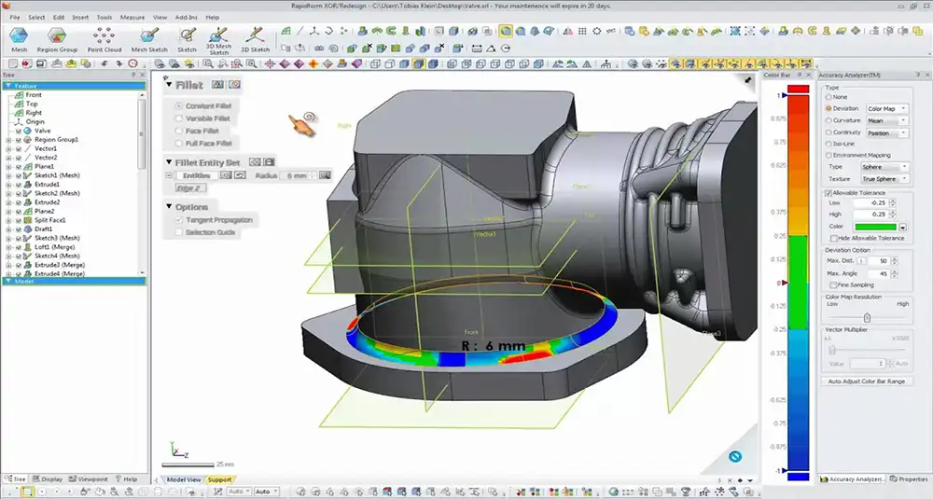
Task: Click the Point Cloud toolbar icon
Action: (104, 36)
